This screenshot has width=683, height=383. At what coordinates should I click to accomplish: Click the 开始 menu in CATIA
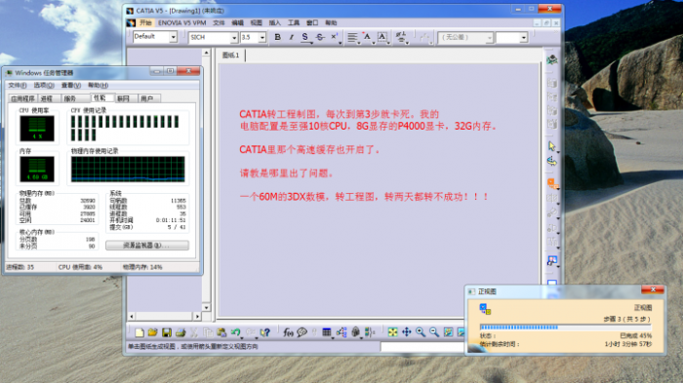tap(145, 22)
